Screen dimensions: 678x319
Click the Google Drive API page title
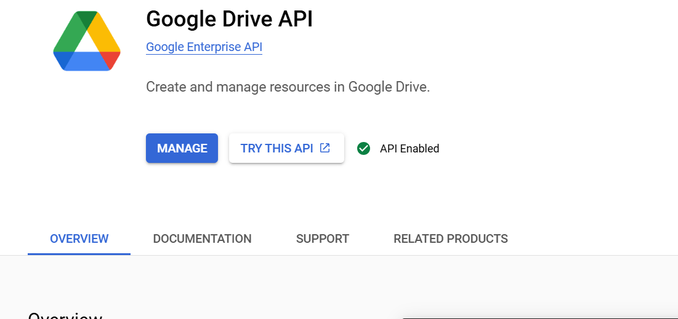229,19
